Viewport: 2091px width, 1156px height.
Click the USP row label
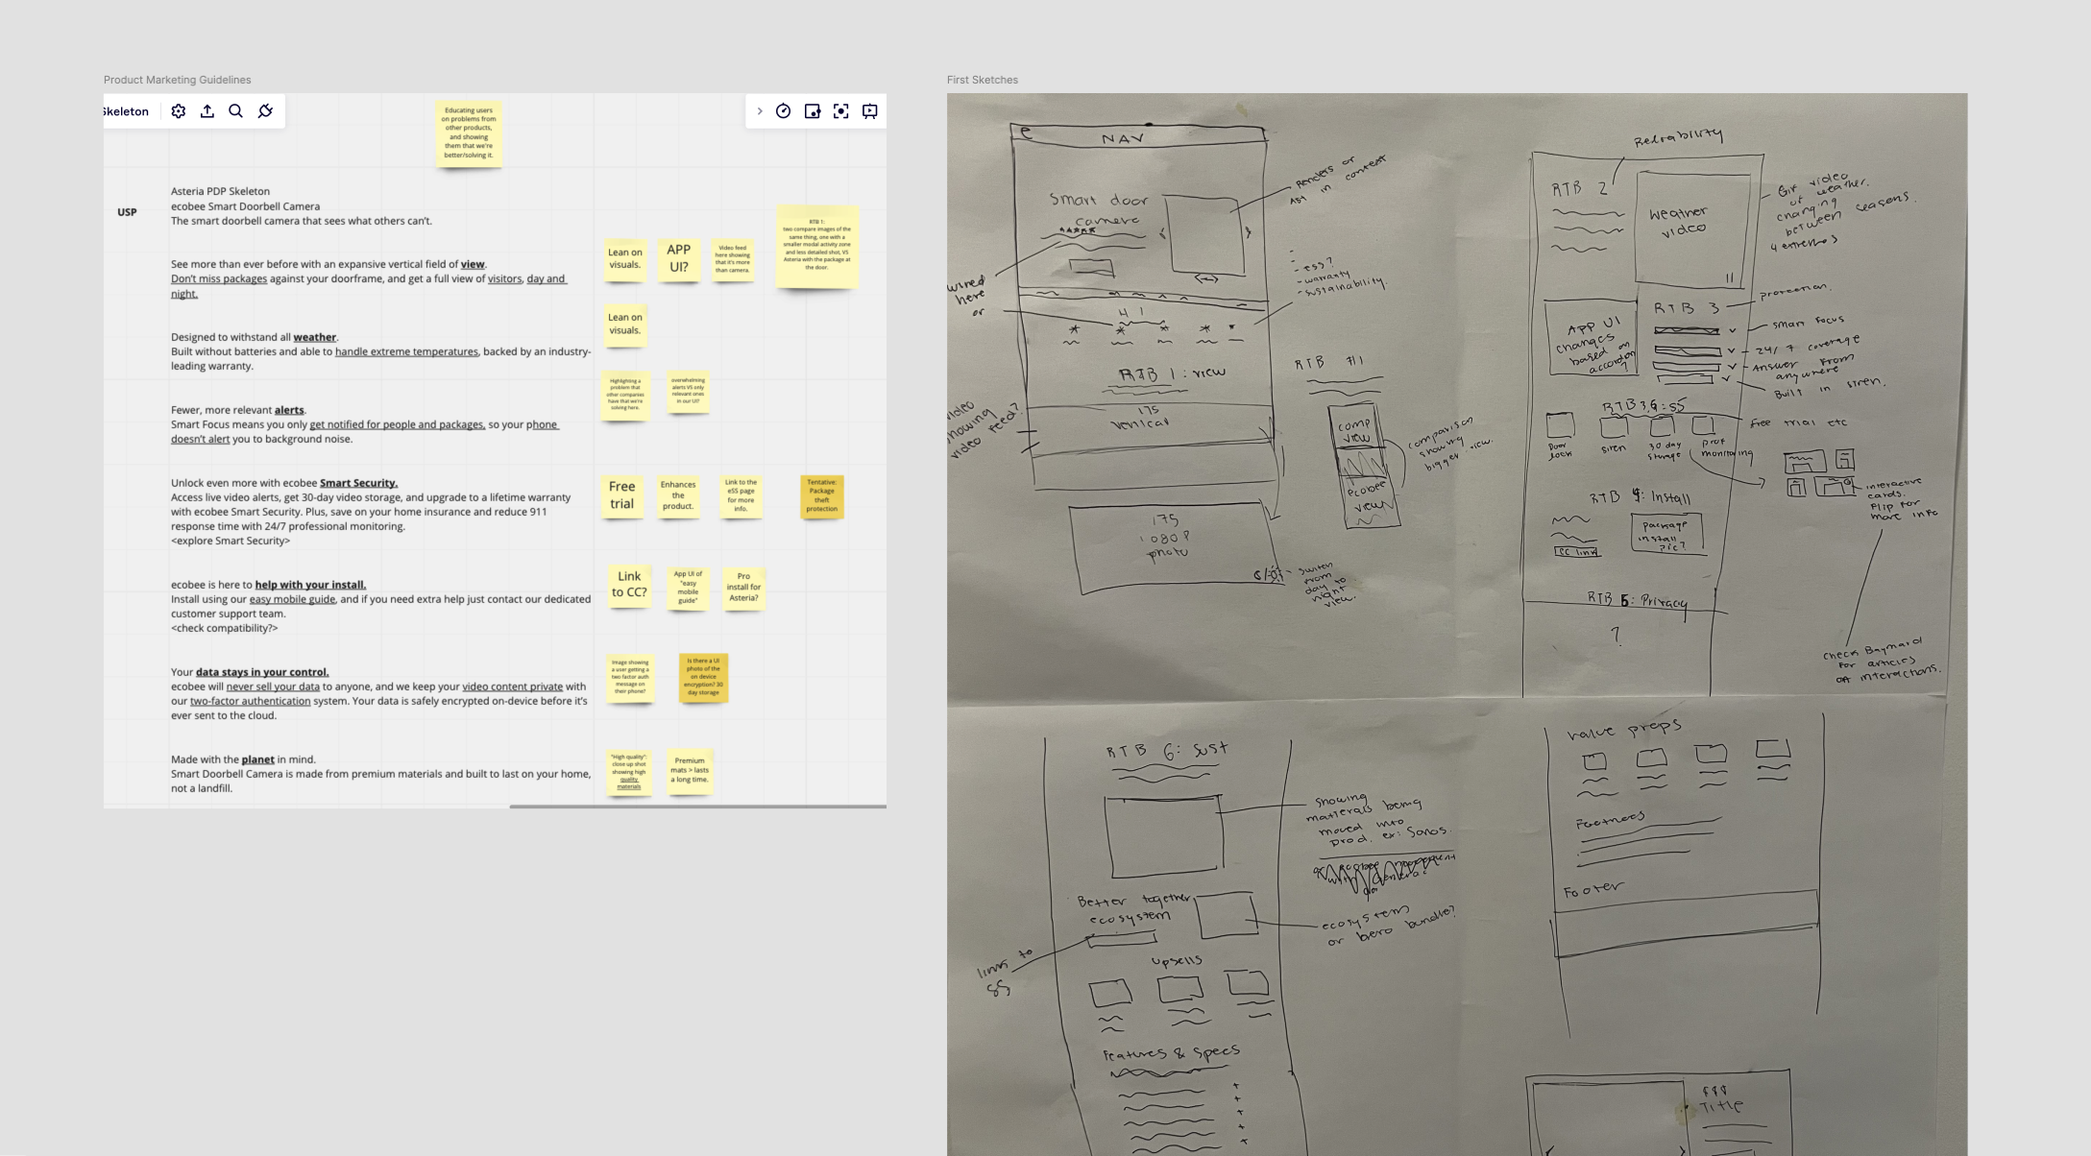pos(127,212)
